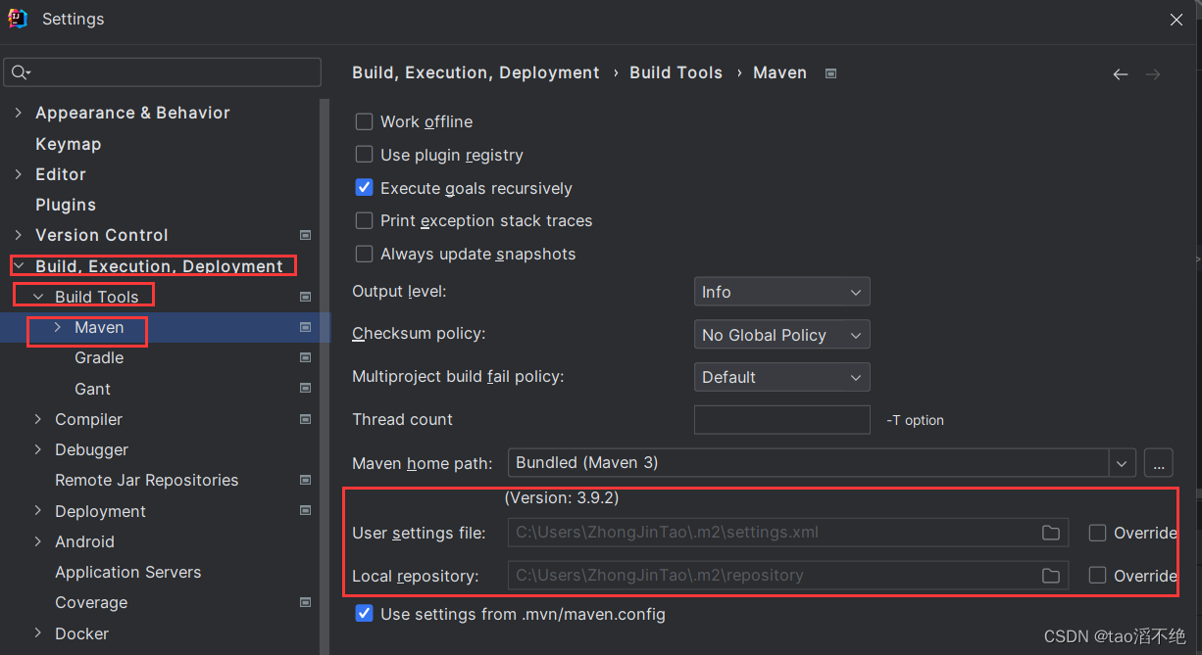Open Coverage settings
1202x655 pixels.
(91, 602)
